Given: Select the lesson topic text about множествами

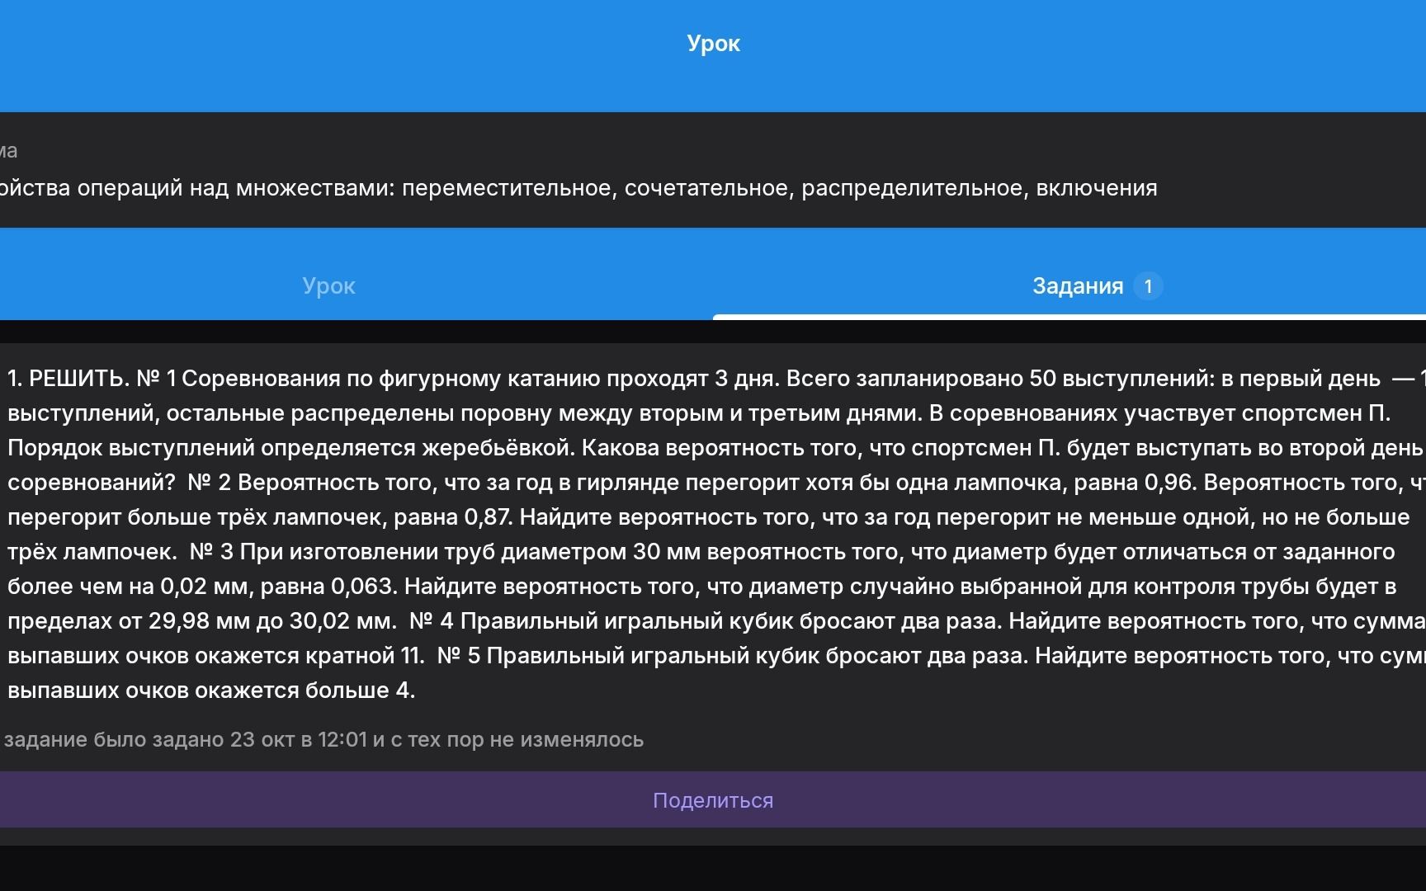Looking at the screenshot, I should click(578, 188).
